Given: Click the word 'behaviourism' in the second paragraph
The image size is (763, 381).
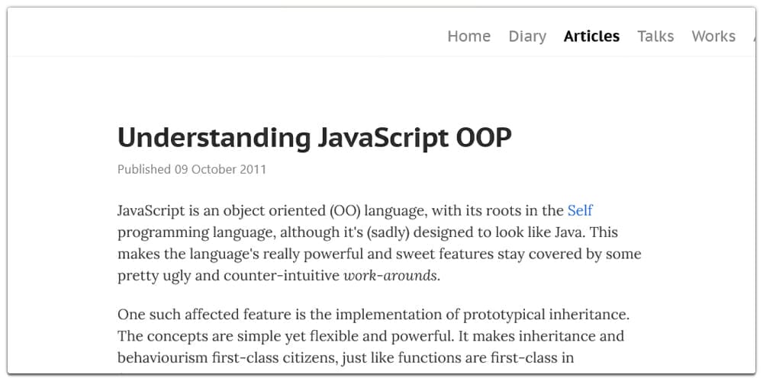Looking at the screenshot, I should pos(163,358).
